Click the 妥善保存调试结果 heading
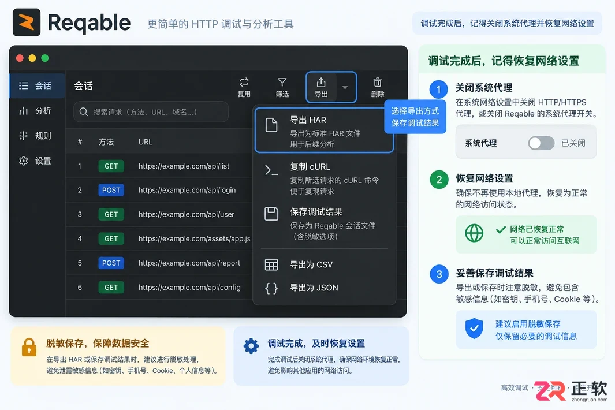Image resolution: width=615 pixels, height=410 pixels. 494,273
